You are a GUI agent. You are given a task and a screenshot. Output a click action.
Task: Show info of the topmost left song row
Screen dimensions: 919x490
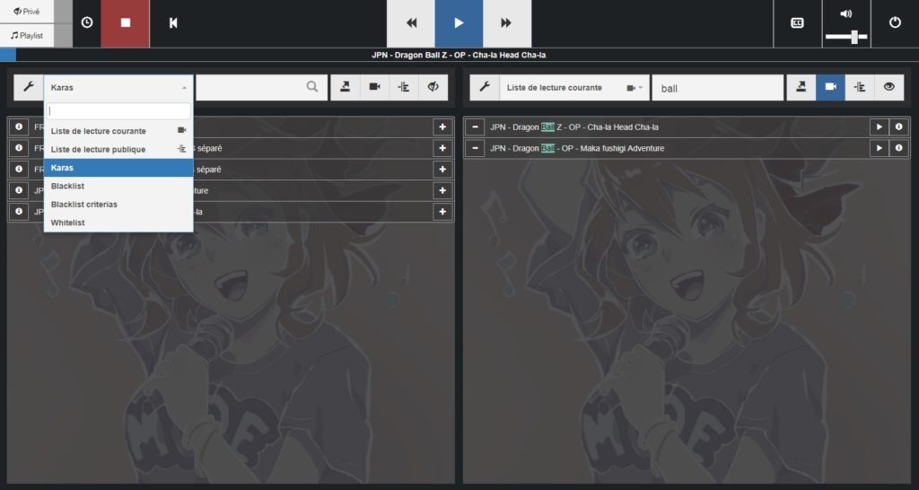point(19,127)
